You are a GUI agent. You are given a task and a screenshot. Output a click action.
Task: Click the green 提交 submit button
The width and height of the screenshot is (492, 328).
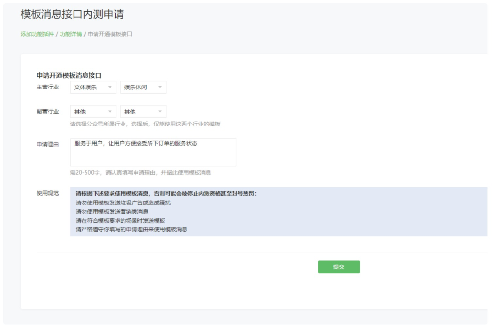pos(339,266)
